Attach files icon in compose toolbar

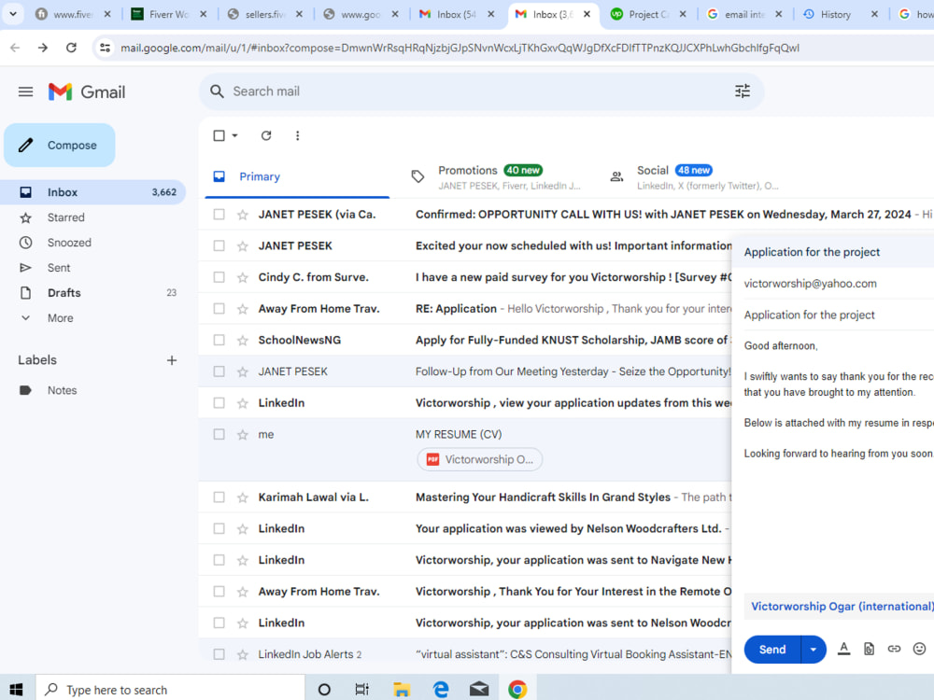click(x=869, y=649)
